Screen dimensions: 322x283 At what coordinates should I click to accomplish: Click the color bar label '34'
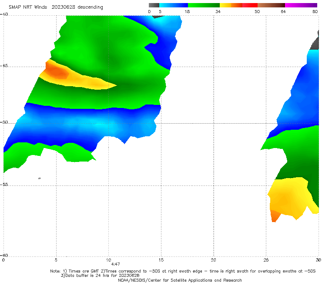click(x=218, y=12)
